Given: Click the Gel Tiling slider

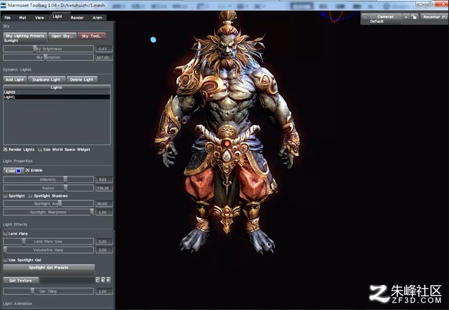Looking at the screenshot, I should click(48, 291).
